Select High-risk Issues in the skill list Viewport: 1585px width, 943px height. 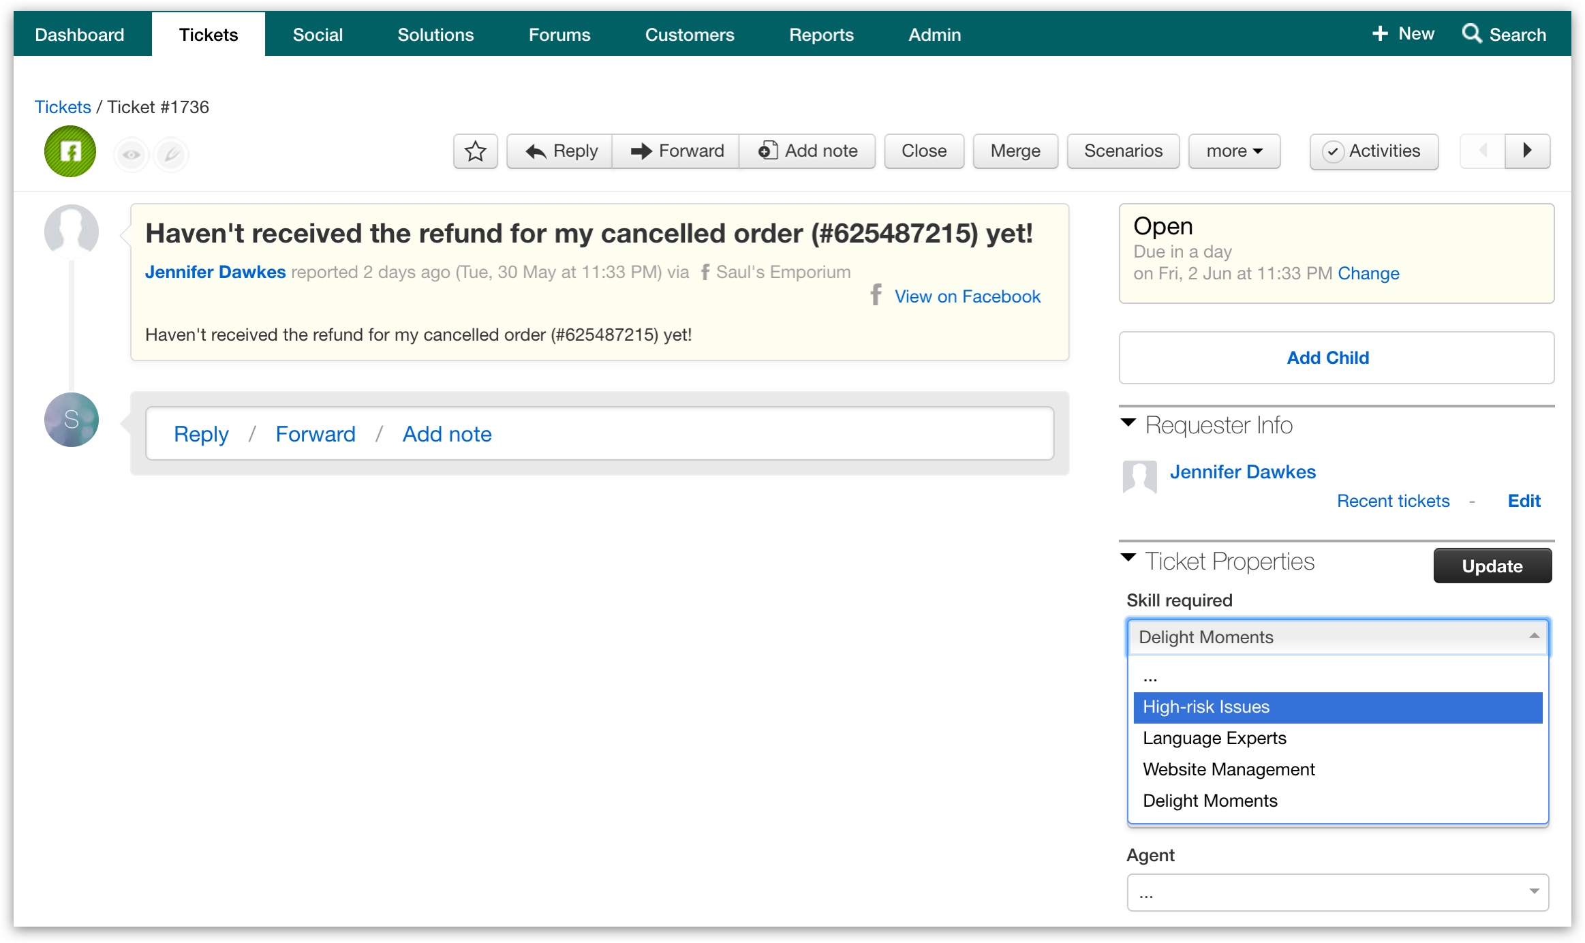coord(1206,707)
